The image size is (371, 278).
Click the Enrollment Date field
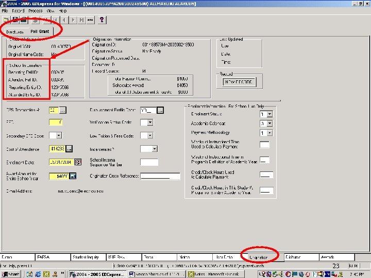[61, 162]
